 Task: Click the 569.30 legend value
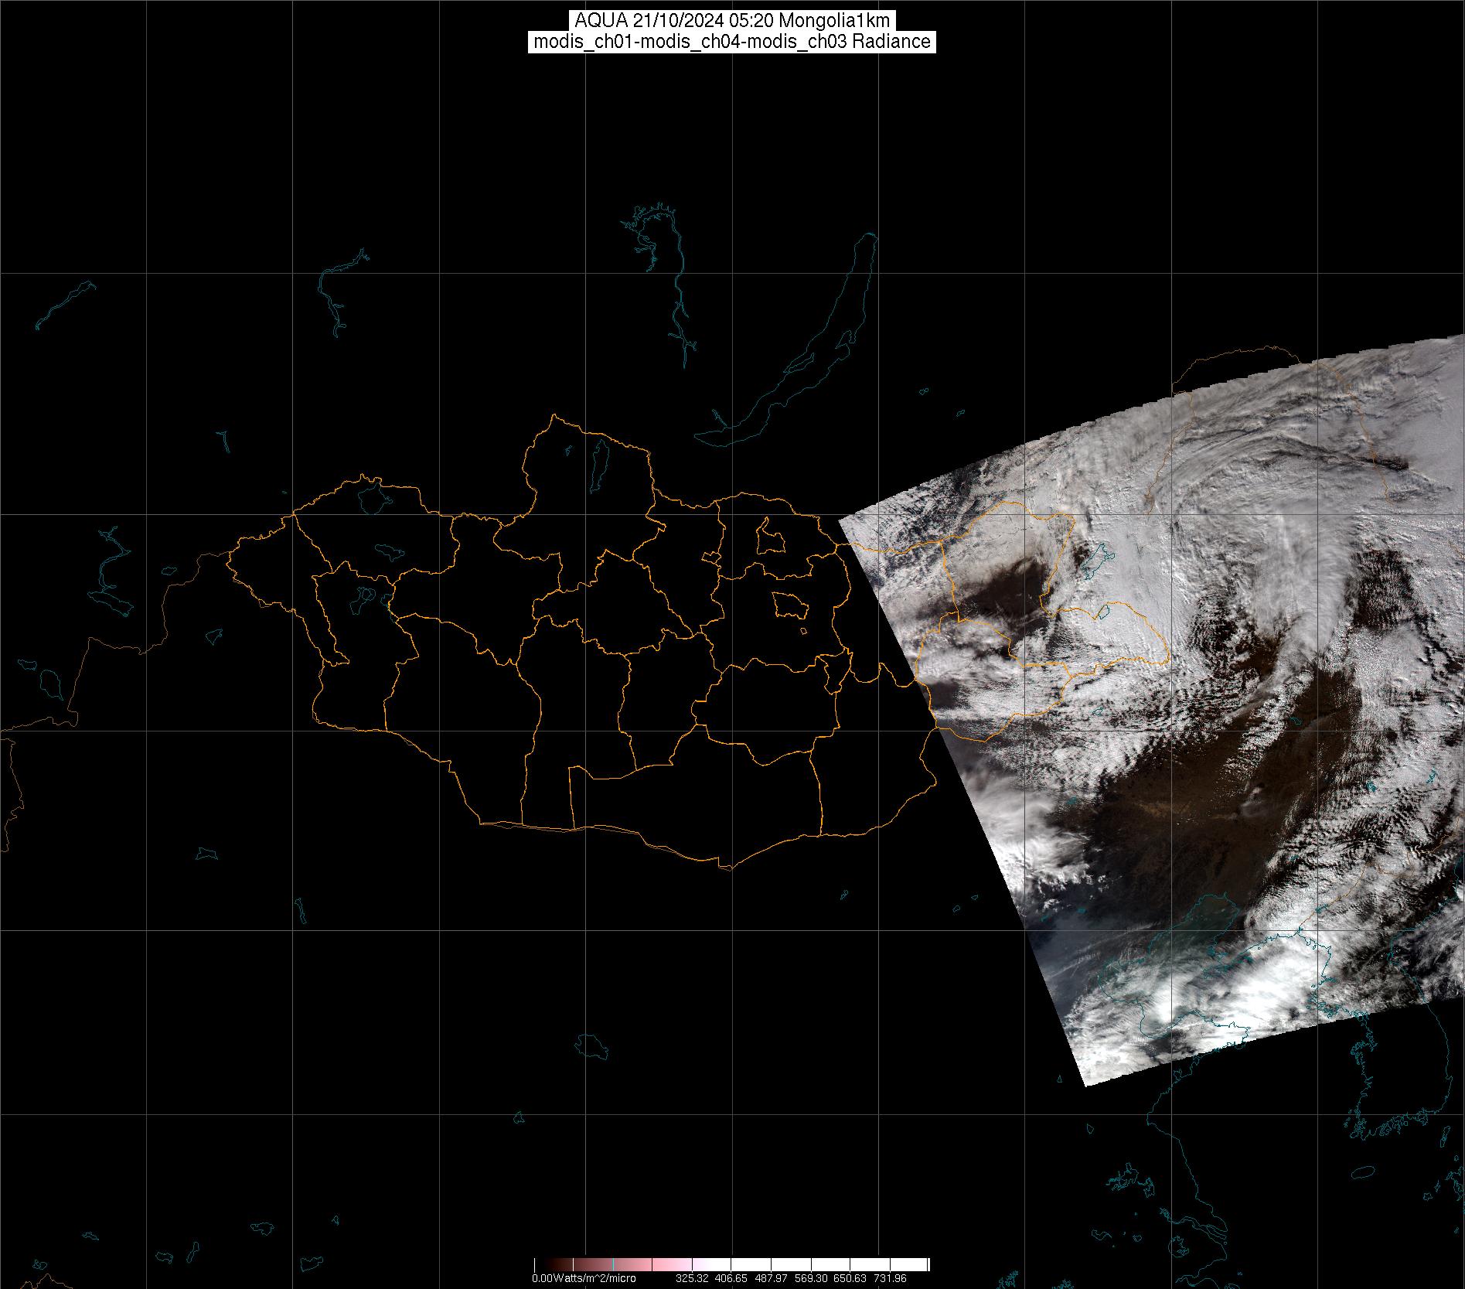[810, 1278]
